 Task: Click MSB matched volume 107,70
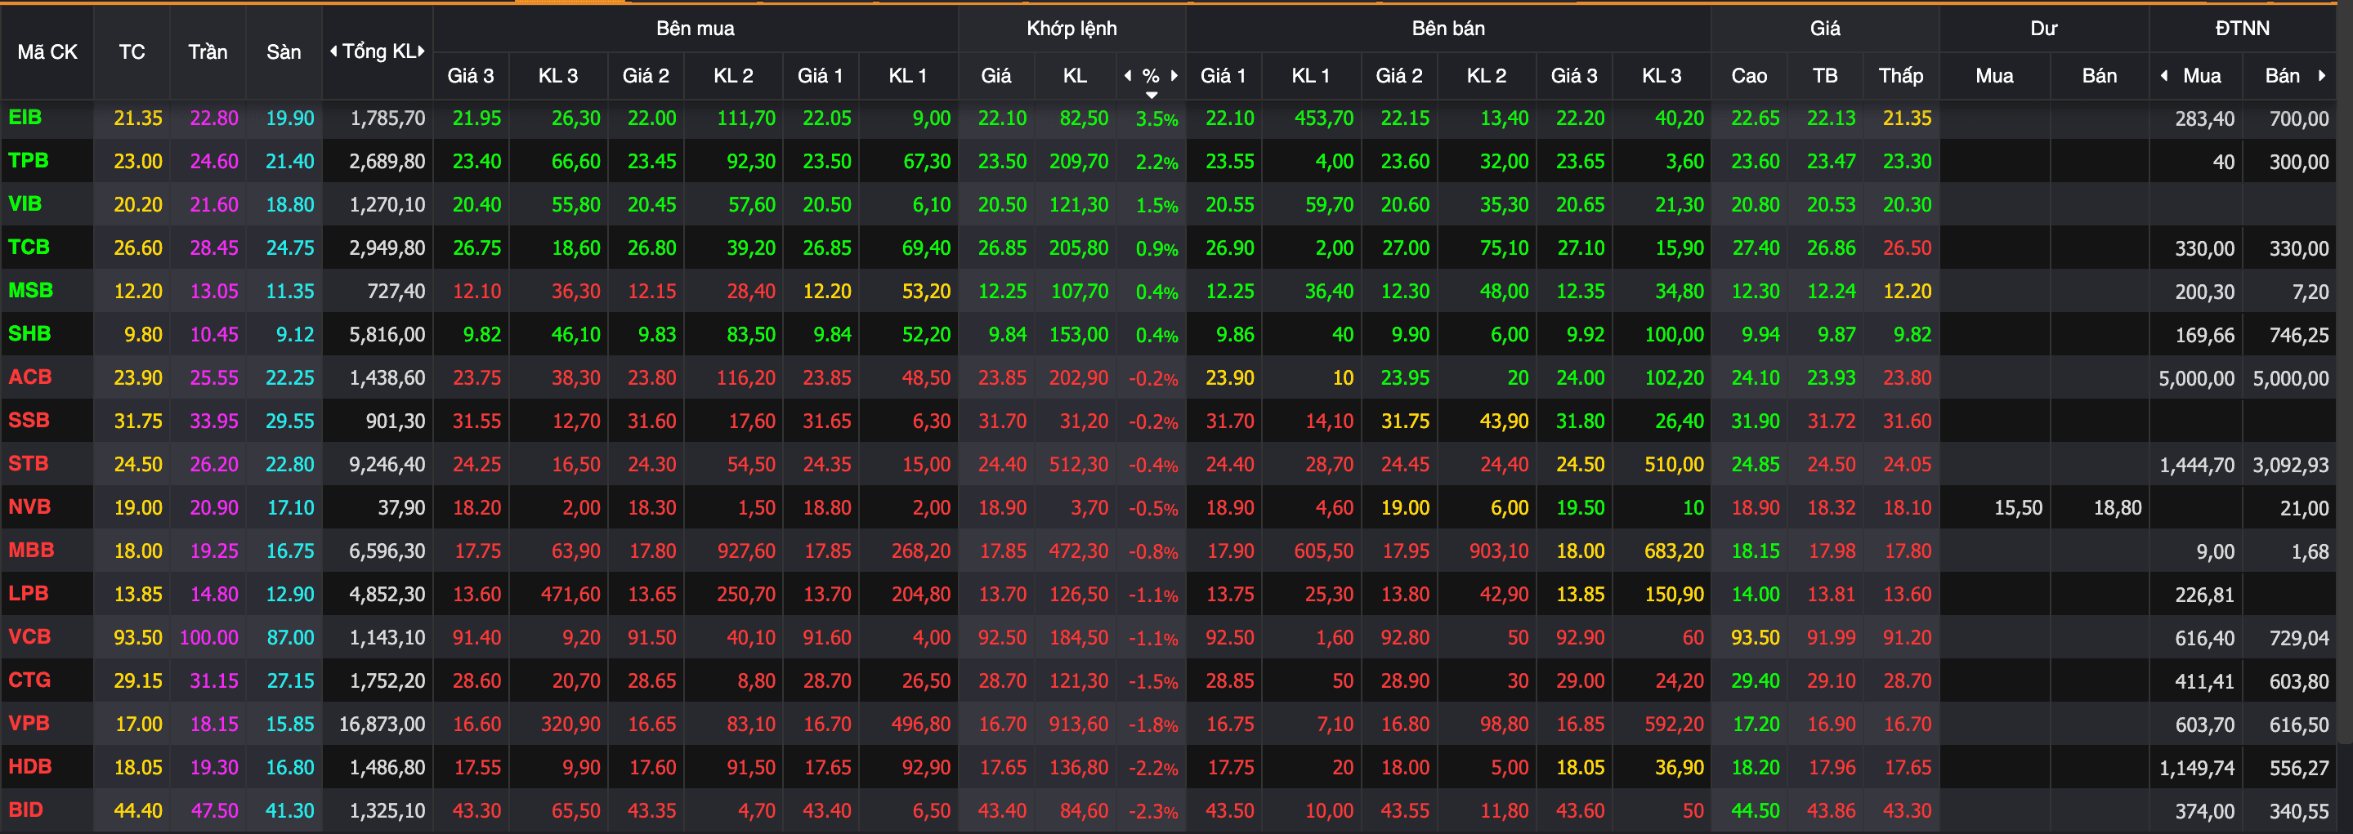coord(1079,292)
